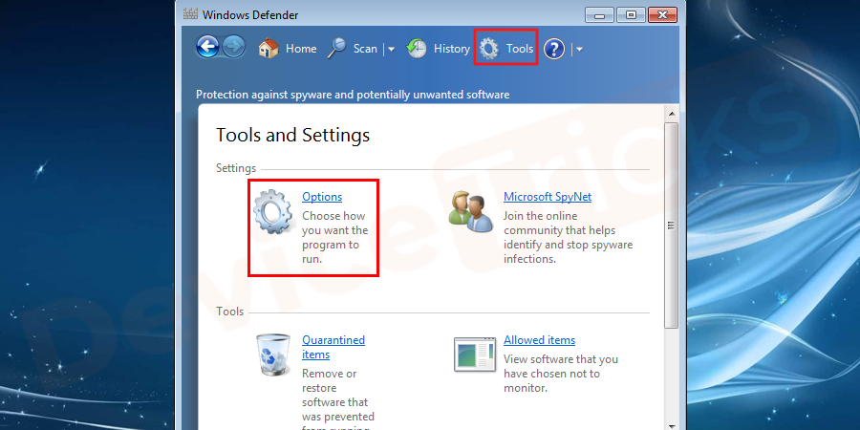Click the scrollbar up arrow
Screen dimensions: 860x430
click(672, 114)
